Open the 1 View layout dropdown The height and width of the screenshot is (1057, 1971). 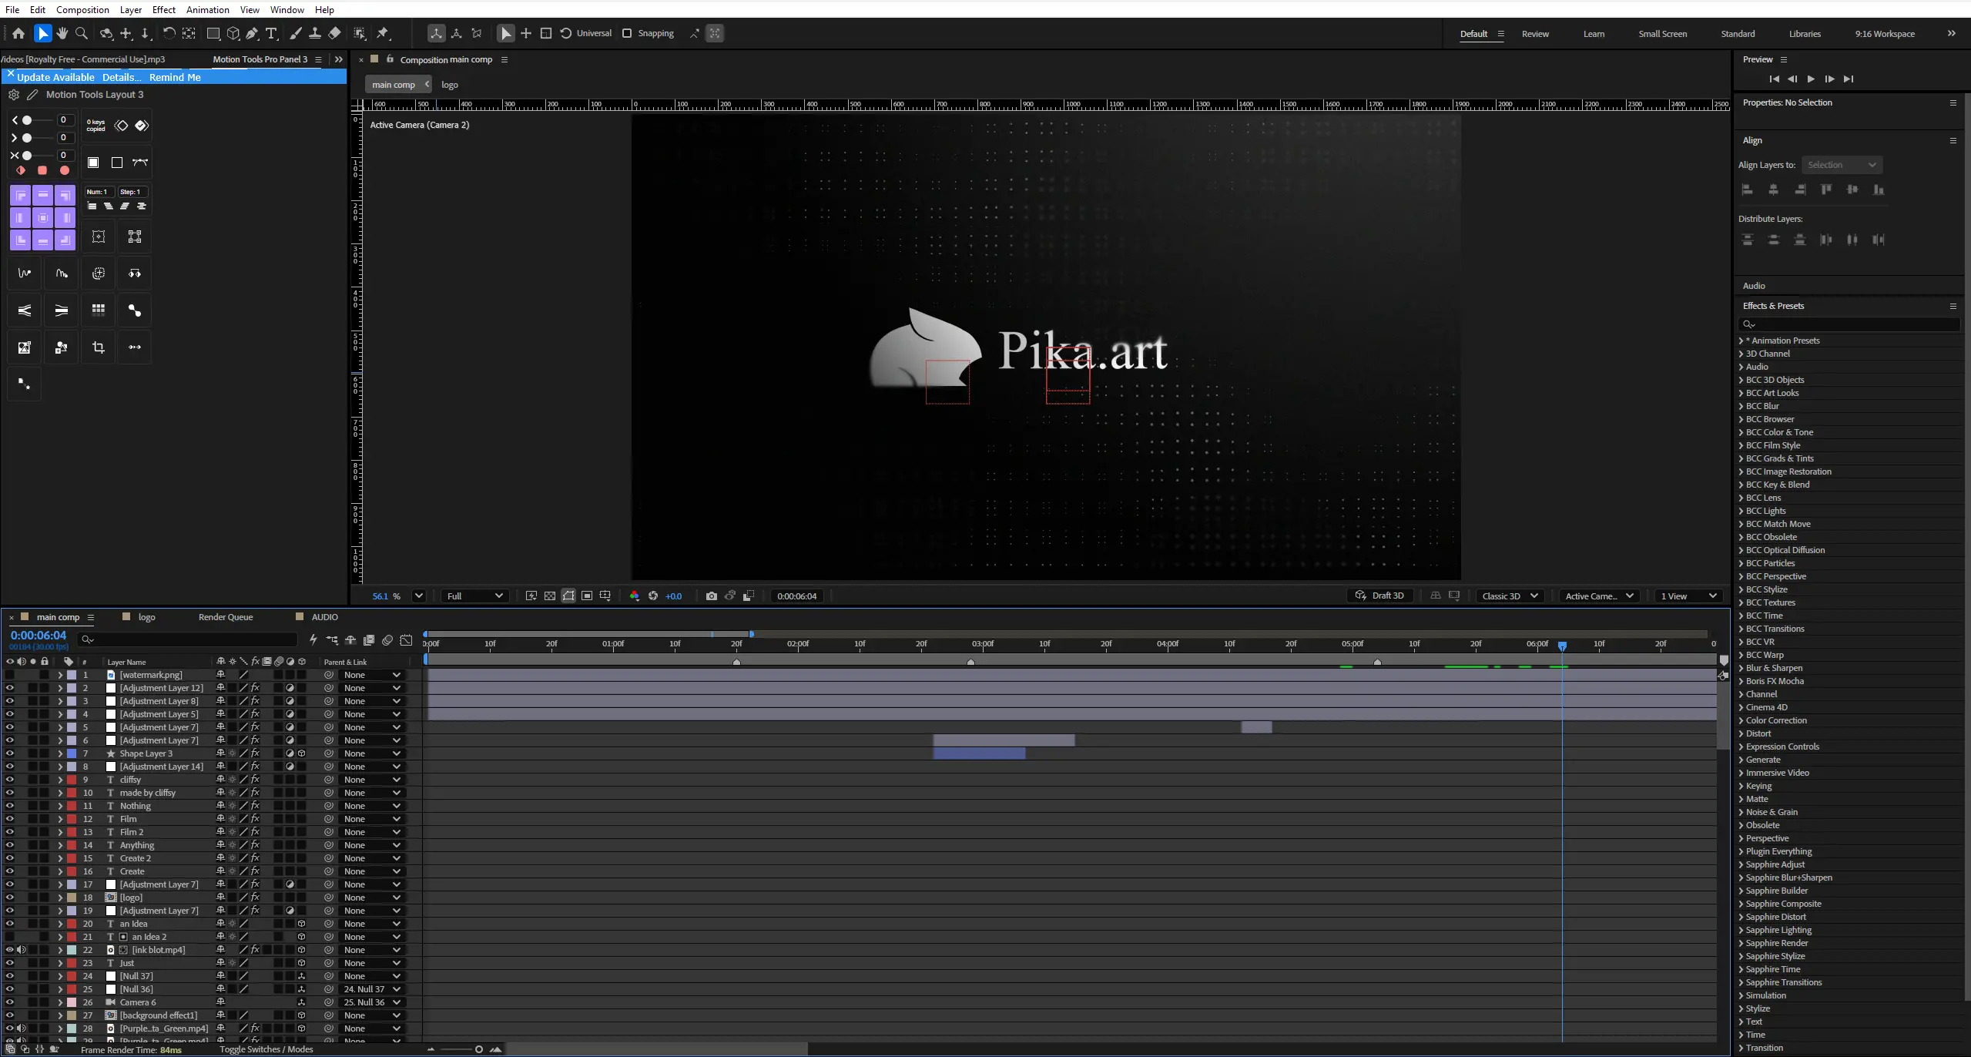pyautogui.click(x=1688, y=596)
